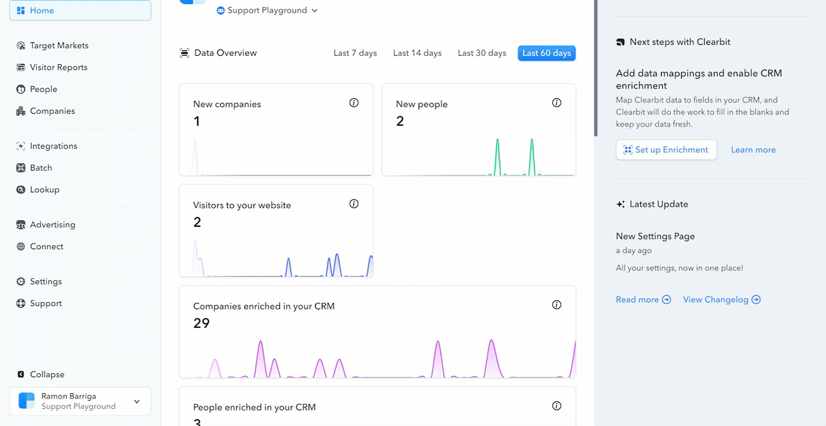Click the Latest Update sparkle icon
The height and width of the screenshot is (426, 826).
(620, 204)
